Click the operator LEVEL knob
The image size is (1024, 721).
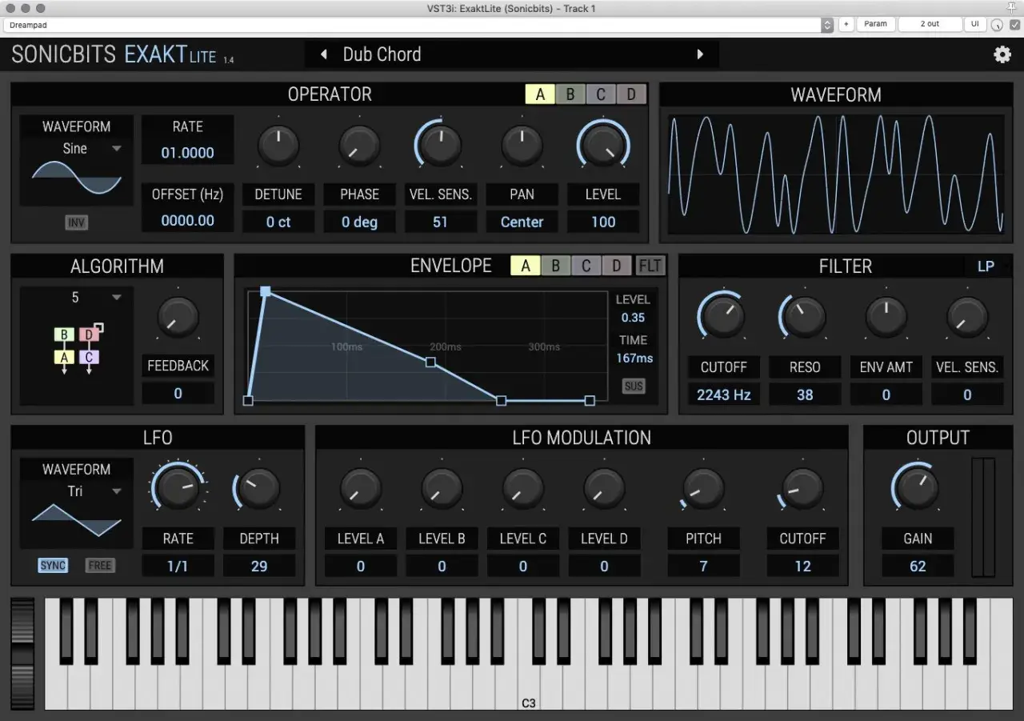pos(602,146)
